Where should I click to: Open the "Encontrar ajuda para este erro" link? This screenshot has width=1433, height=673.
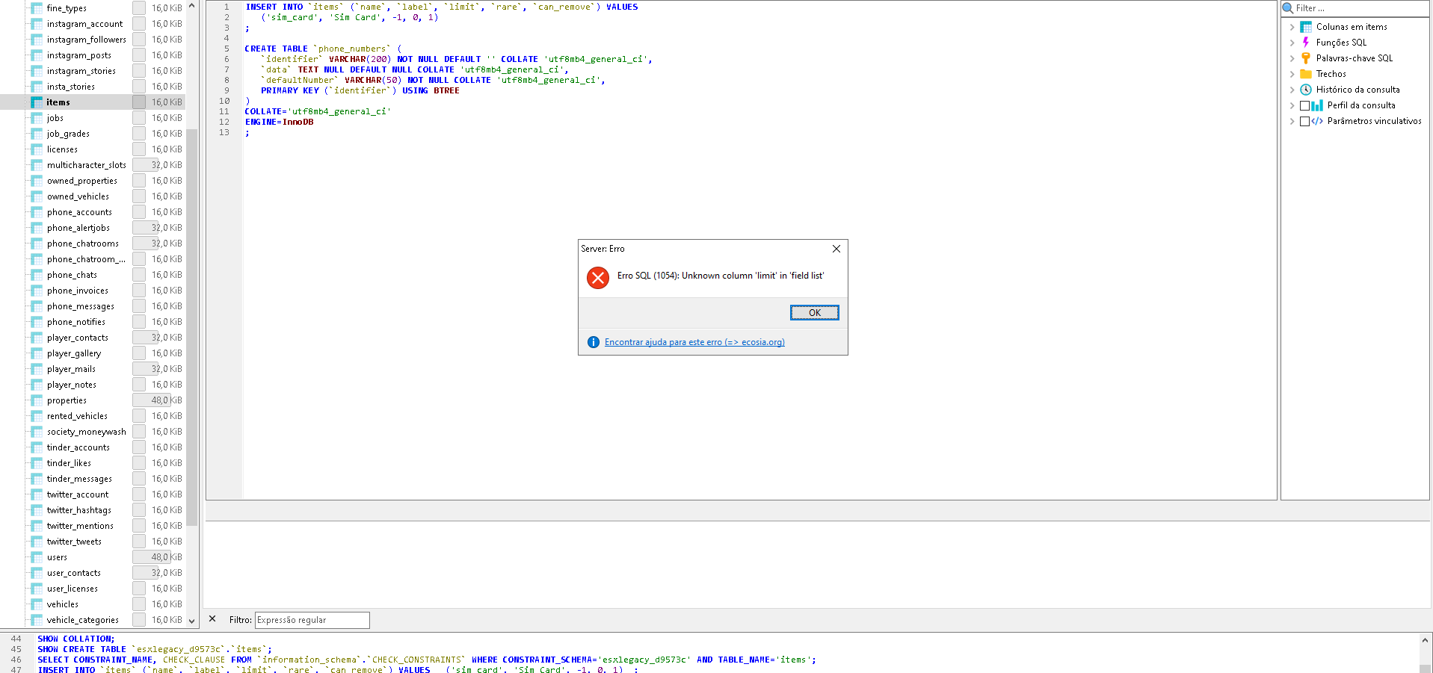694,342
